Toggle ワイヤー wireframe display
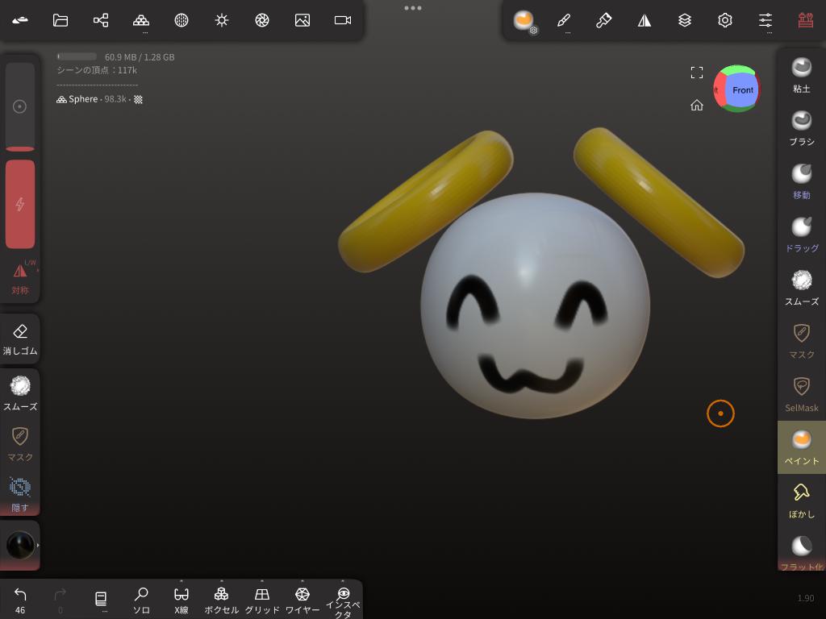This screenshot has height=619, width=826. click(302, 600)
